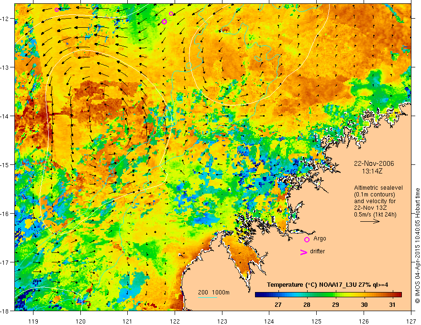
Task: Click the 22-Nov-2006 date text
Action: [x=374, y=163]
